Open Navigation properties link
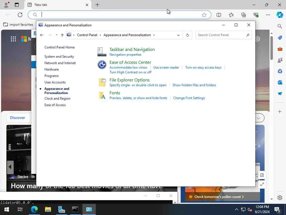The image size is (286, 215). (x=125, y=55)
